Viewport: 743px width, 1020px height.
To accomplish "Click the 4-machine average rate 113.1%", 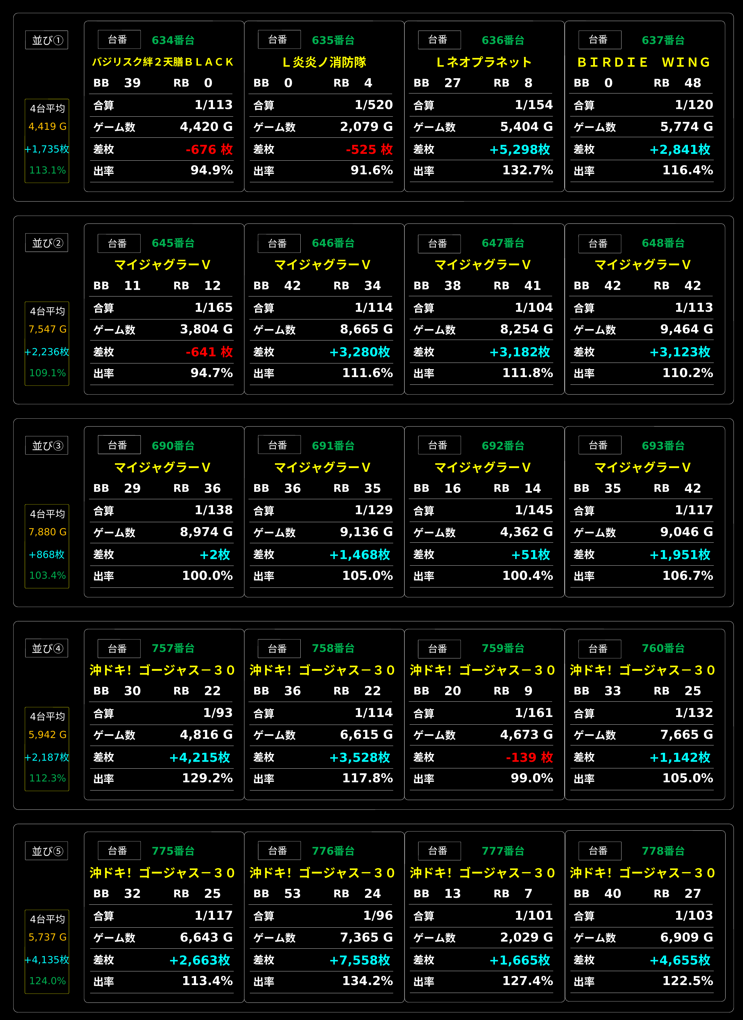I will click(x=48, y=171).
